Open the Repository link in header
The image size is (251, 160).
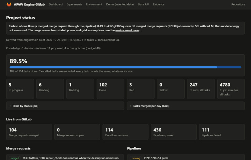[238, 4]
